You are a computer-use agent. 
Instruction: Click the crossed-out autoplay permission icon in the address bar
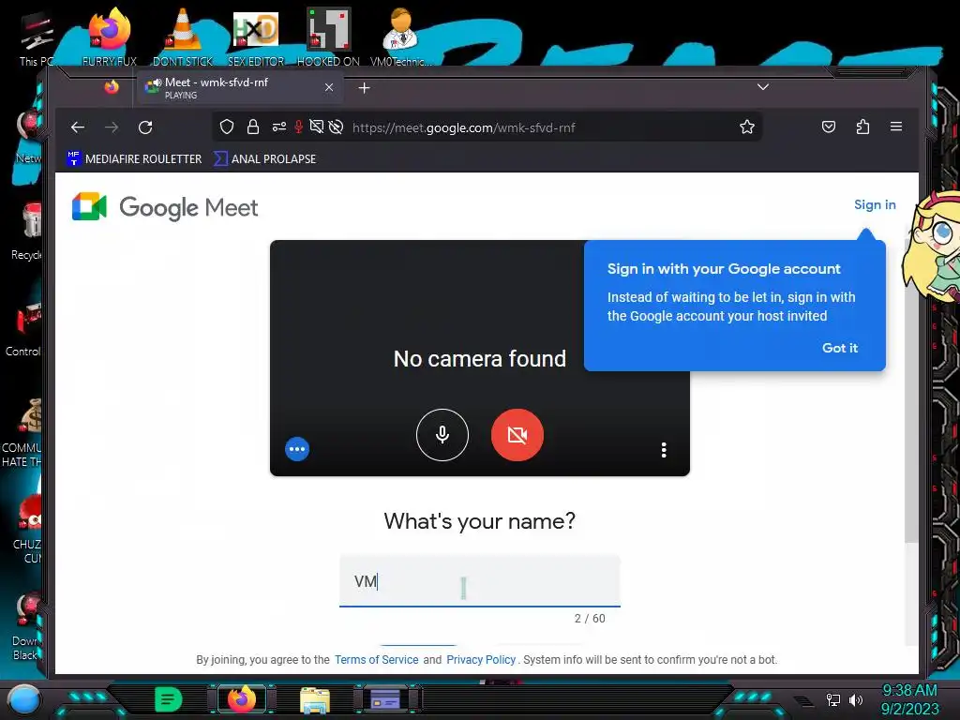[336, 127]
